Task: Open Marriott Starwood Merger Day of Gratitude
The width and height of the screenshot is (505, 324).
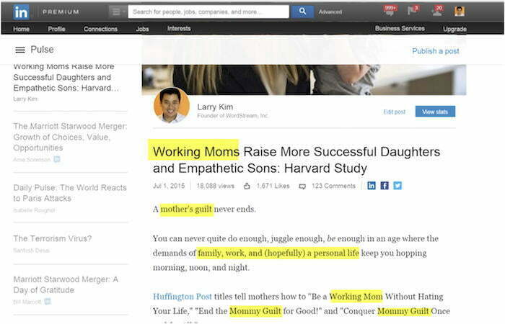Action: tap(66, 284)
